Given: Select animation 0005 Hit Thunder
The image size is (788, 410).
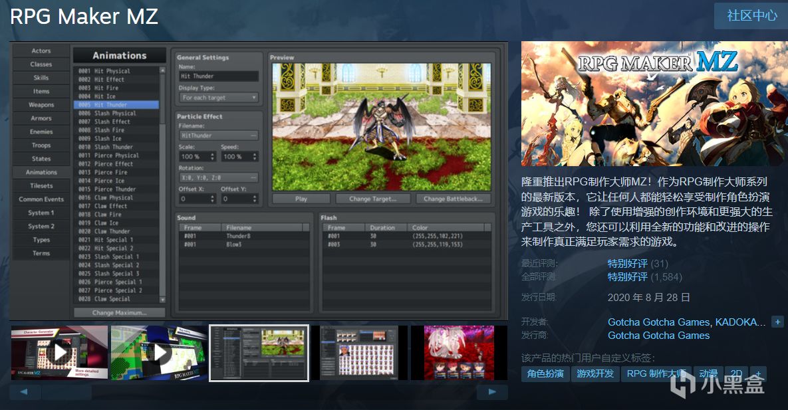Looking at the screenshot, I should coord(116,105).
